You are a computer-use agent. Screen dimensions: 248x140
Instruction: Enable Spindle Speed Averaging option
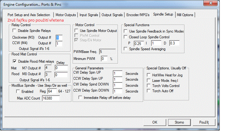(x=126, y=49)
